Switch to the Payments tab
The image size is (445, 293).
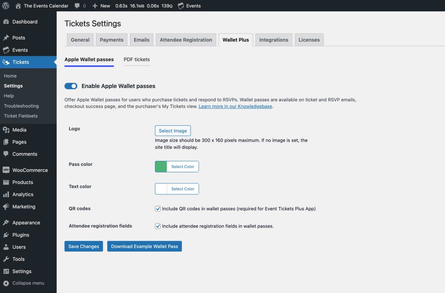click(x=112, y=40)
